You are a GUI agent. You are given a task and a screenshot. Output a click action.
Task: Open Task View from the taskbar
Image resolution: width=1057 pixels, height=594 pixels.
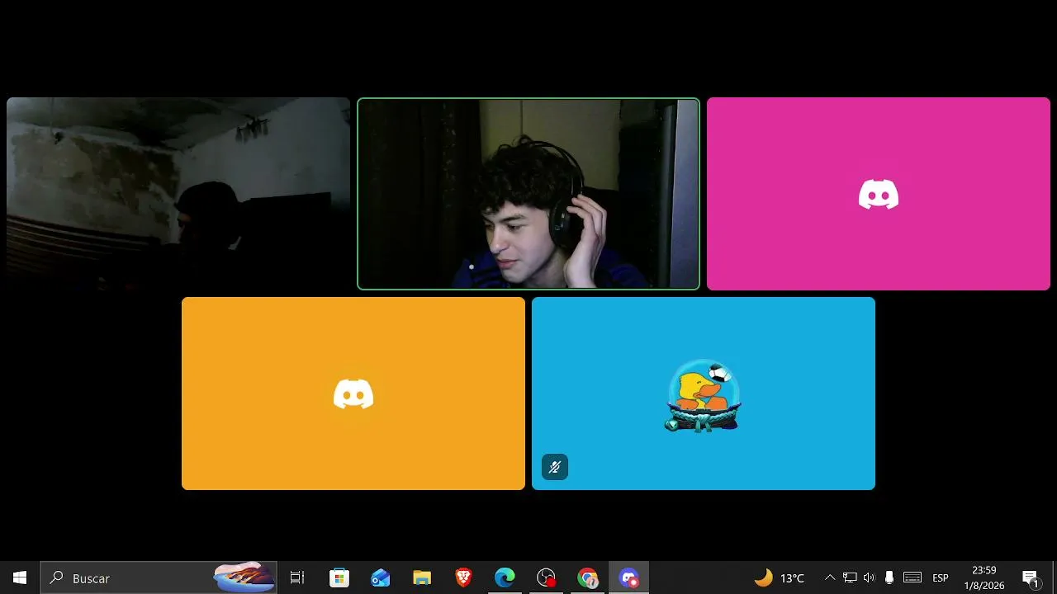coord(297,578)
